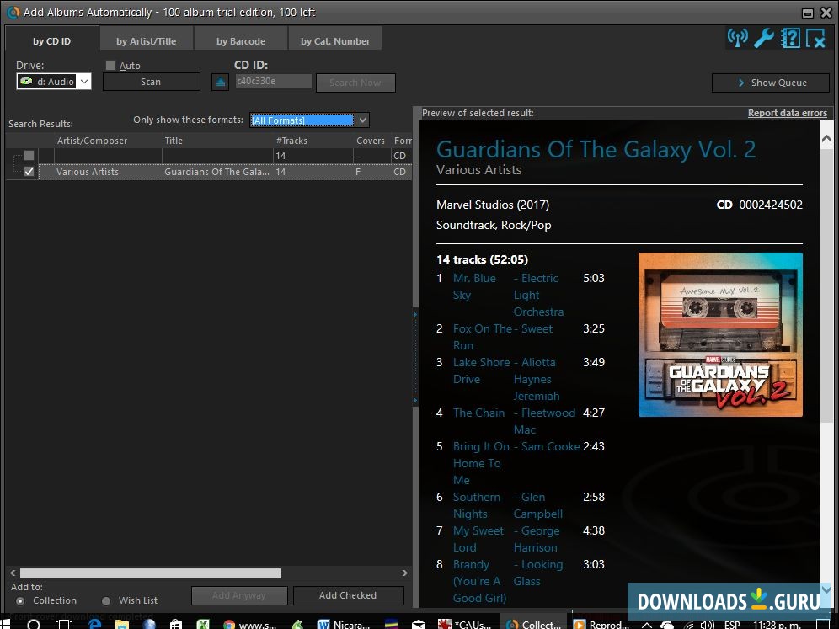This screenshot has width=839, height=629.
Task: Click the online metadata sources antenna icon
Action: [x=737, y=37]
